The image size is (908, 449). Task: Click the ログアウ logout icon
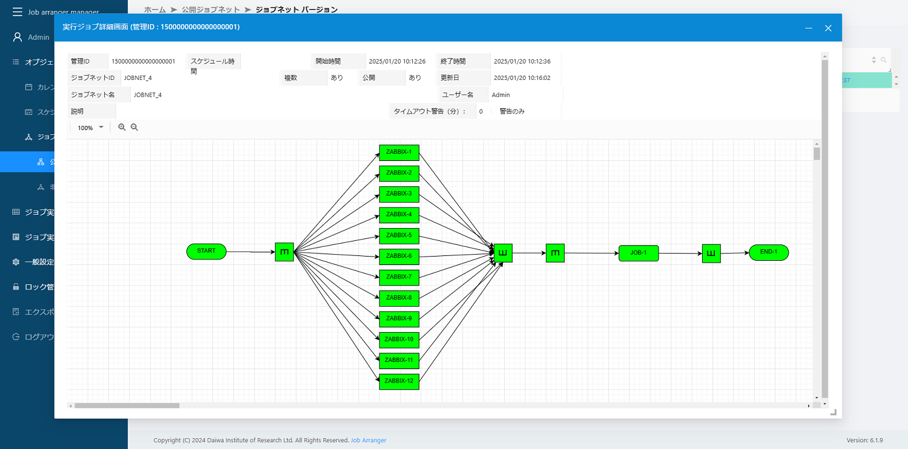click(x=16, y=337)
